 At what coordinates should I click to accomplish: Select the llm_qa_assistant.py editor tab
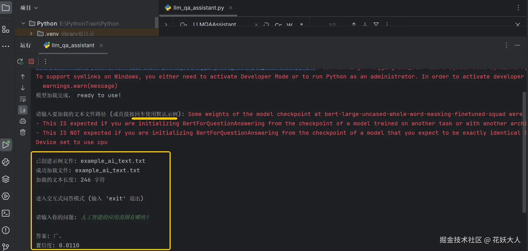199,8
